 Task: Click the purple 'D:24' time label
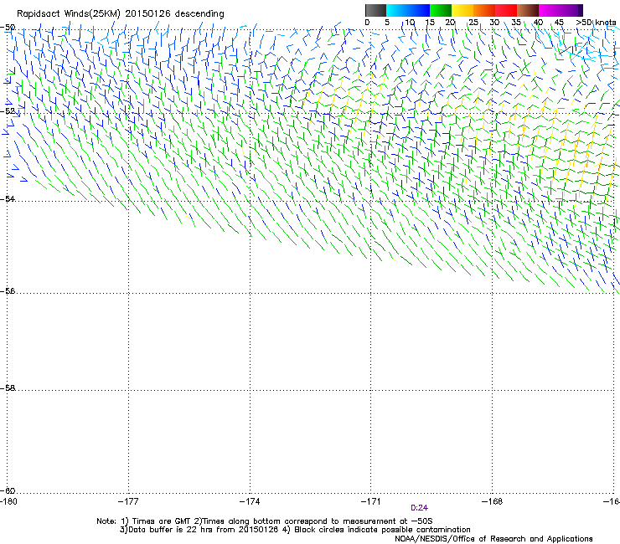pos(419,508)
